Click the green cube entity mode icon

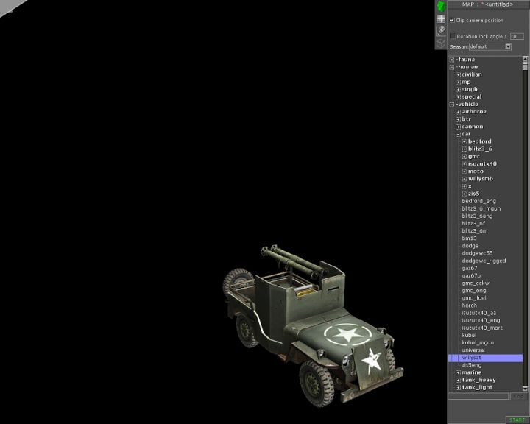point(441,6)
